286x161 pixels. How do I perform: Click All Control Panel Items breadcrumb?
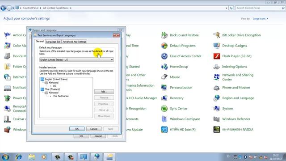[x=56, y=8]
